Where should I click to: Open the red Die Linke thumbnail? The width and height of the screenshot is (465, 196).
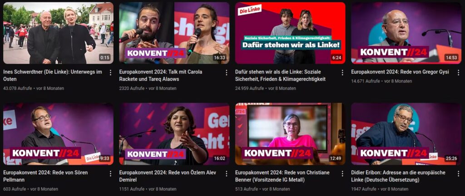[290, 33]
